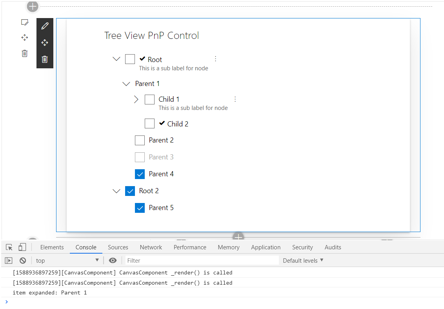
Task: Expand the Child 1 node chevron
Action: [136, 99]
